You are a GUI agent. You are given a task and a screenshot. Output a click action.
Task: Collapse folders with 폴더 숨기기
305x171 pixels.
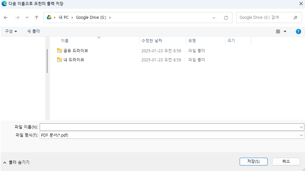(x=16, y=162)
